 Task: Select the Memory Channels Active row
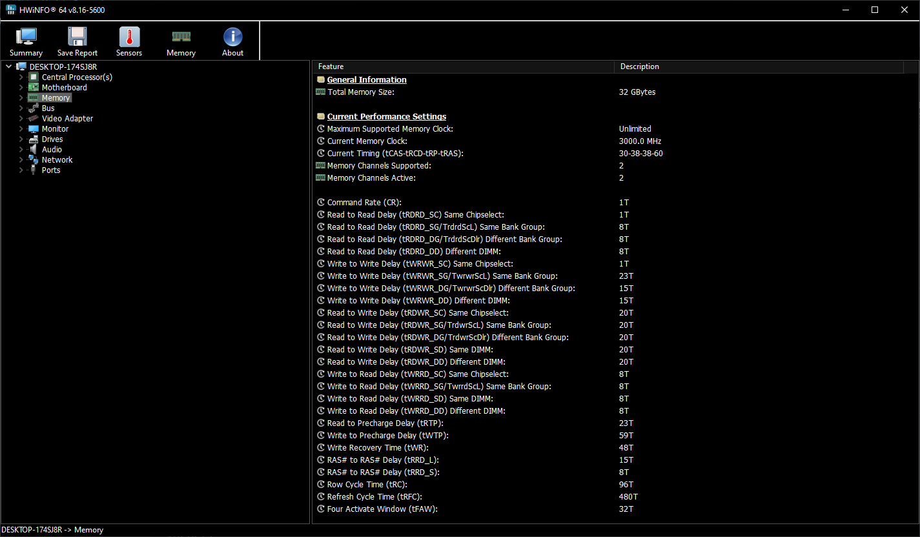click(x=615, y=178)
